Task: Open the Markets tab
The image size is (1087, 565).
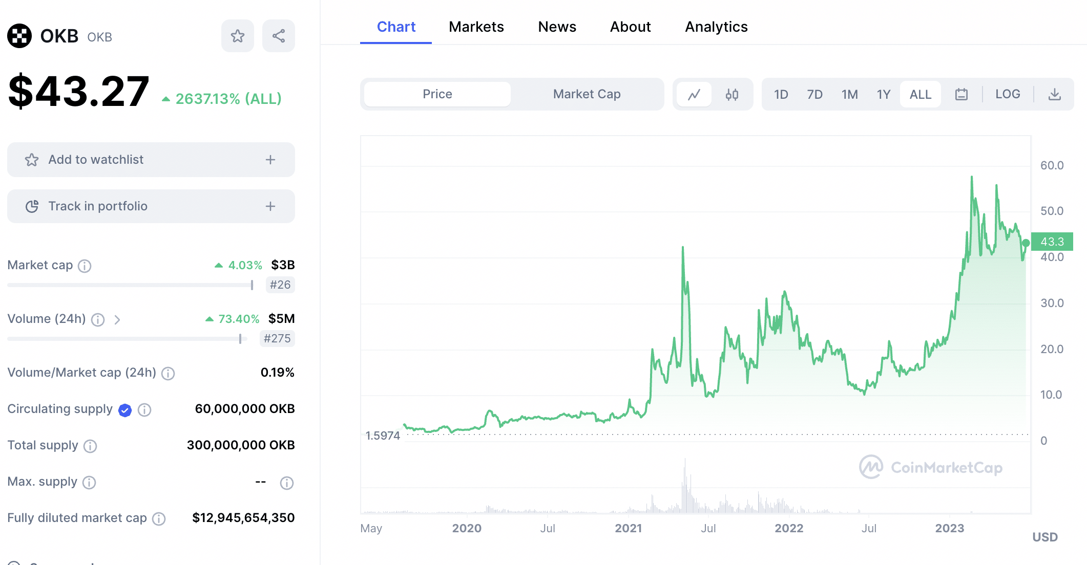Action: [x=476, y=27]
